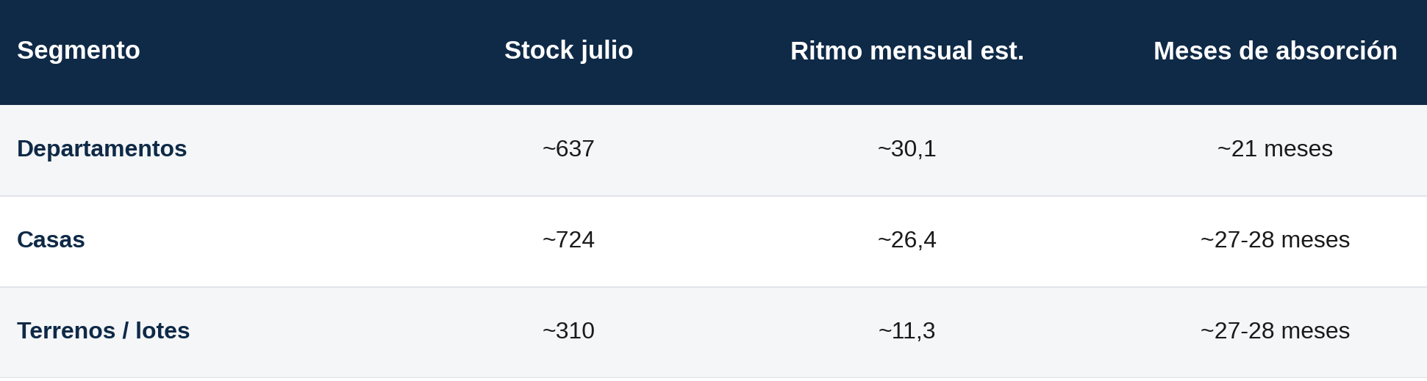Click the Departamentos row label
The height and width of the screenshot is (381, 1427).
(x=102, y=148)
